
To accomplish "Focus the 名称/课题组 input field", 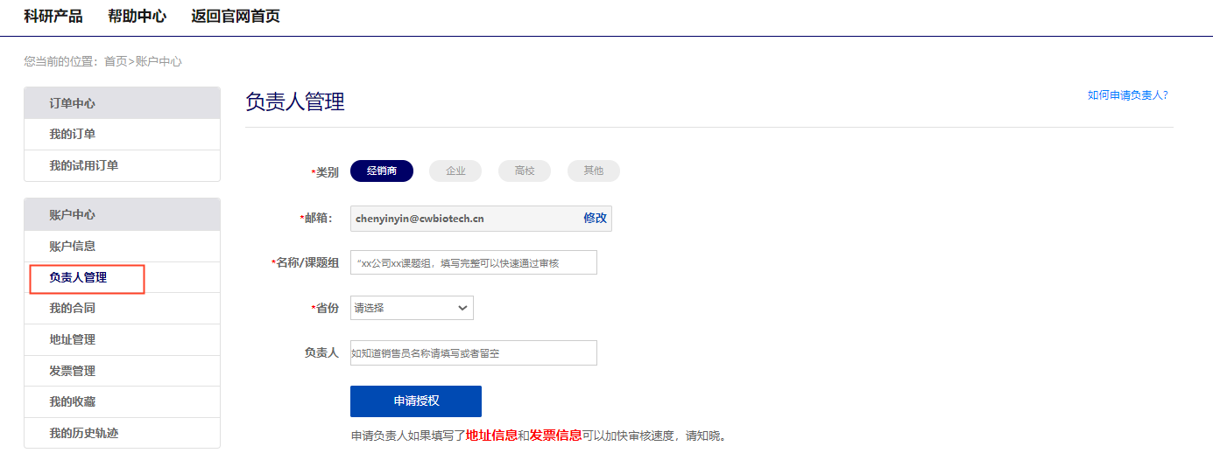I will 473,262.
